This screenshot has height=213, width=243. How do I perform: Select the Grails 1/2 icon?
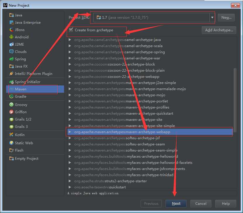[x=11, y=119]
